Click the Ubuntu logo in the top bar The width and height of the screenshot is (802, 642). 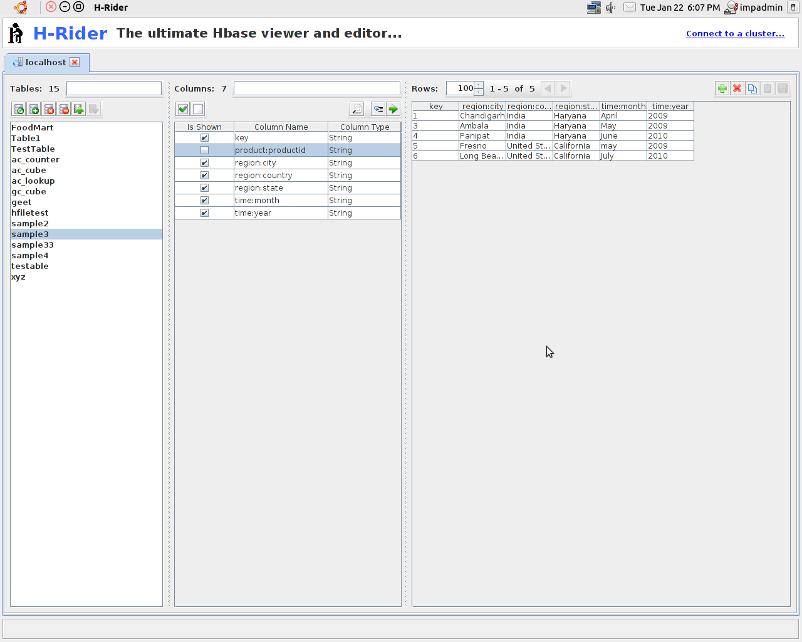pos(21,8)
